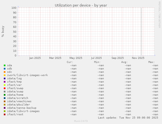This screenshot has height=124, width=162.
Task: Click the Max: column header
Action: (x=152, y=62)
